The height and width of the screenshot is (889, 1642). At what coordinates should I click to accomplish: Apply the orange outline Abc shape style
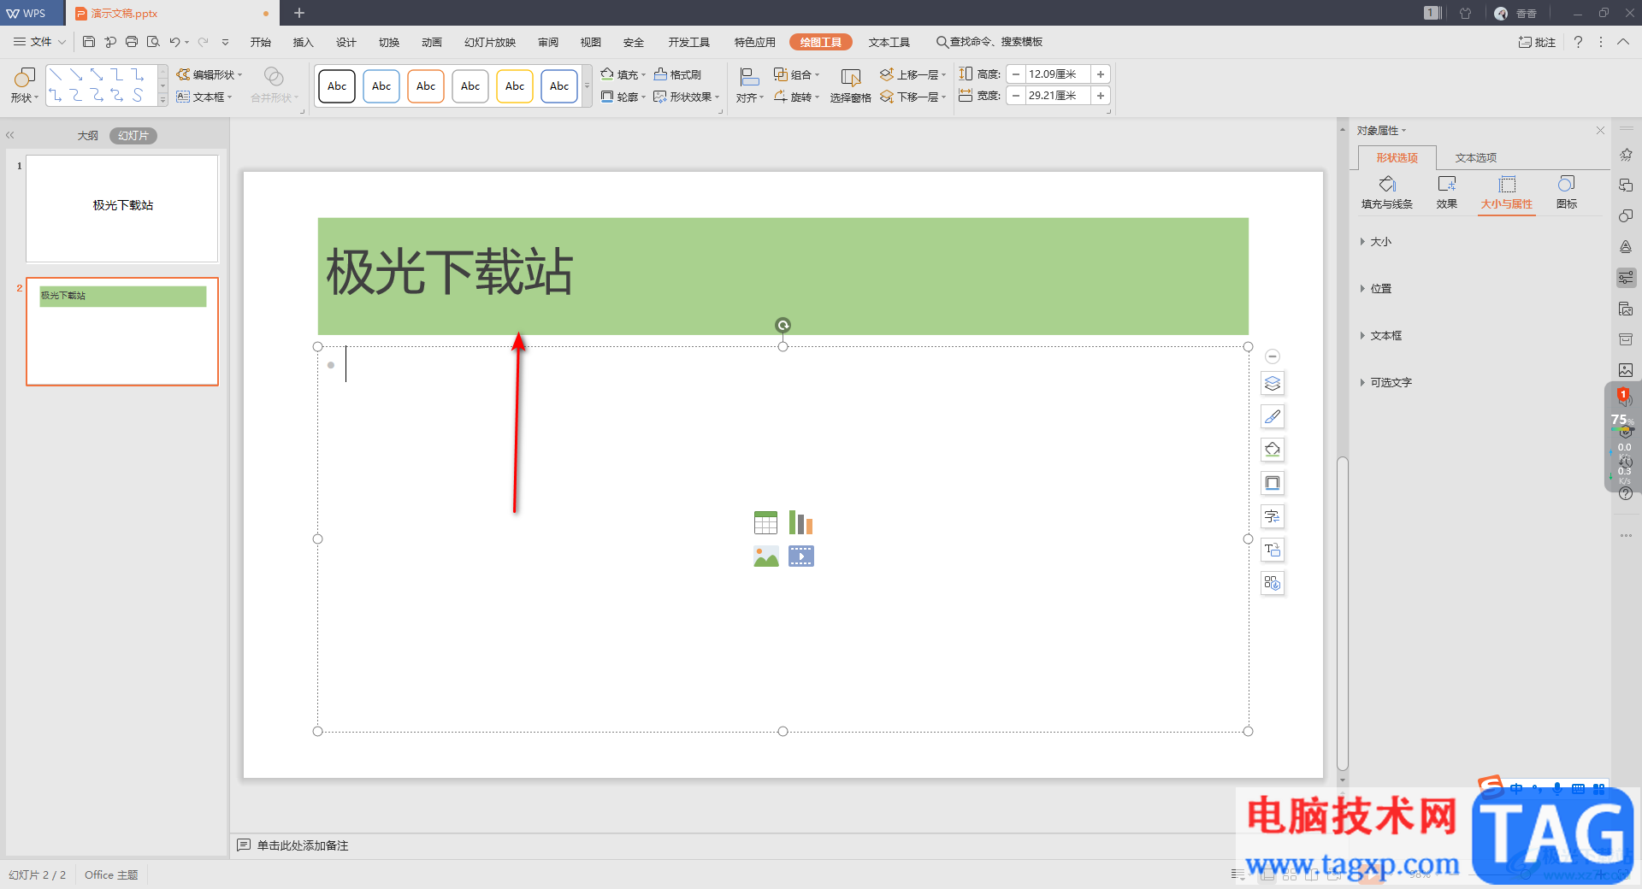point(426,86)
